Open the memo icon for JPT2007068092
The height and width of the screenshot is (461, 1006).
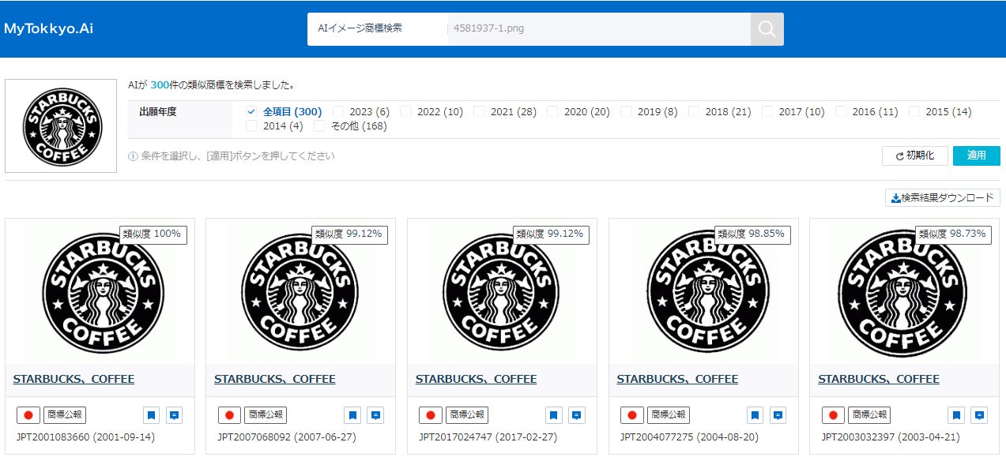pyautogui.click(x=375, y=414)
